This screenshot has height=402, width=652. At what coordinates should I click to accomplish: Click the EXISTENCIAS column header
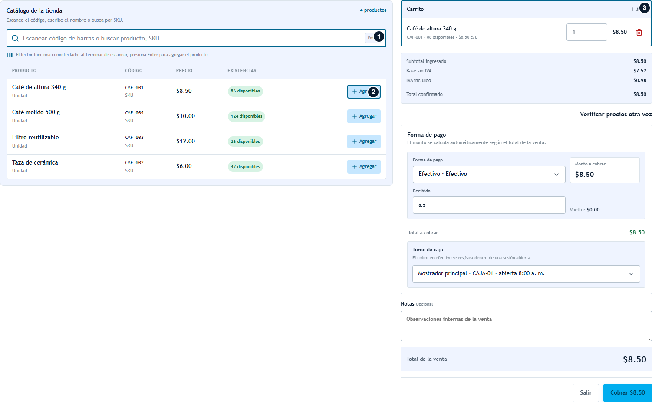coord(242,70)
